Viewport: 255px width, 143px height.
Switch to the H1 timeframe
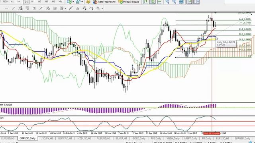pyautogui.click(x=12, y=2)
